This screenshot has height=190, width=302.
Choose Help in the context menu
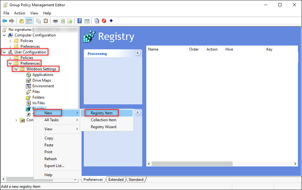click(x=57, y=175)
